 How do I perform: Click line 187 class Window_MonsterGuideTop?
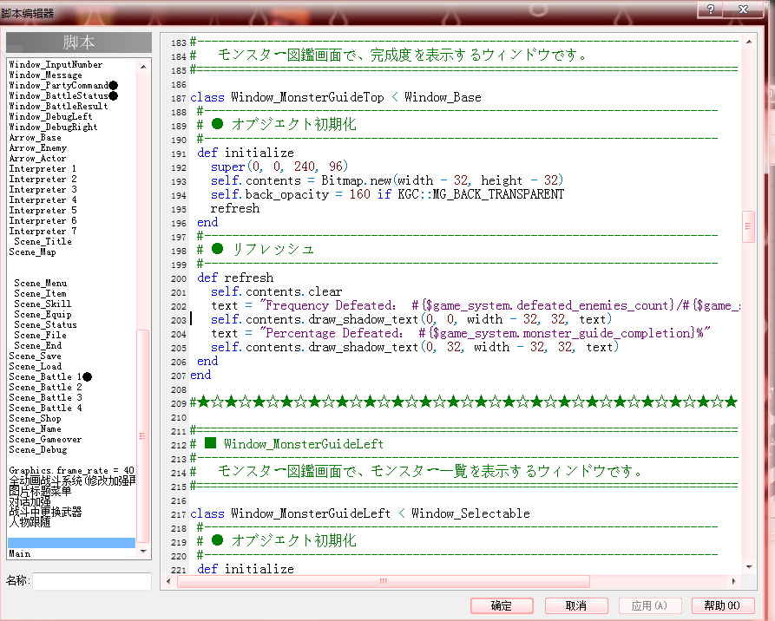(336, 97)
